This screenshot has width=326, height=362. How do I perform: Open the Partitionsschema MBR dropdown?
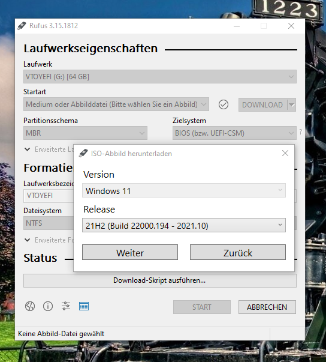point(85,133)
